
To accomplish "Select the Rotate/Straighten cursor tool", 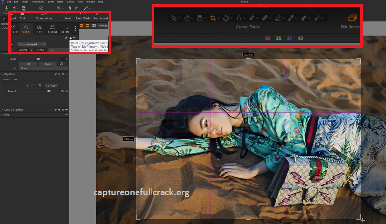I will tap(225, 18).
